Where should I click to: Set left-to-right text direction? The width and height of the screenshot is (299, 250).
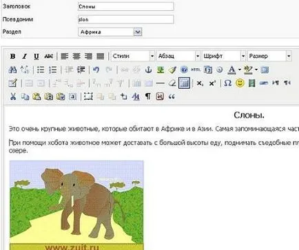click(x=276, y=83)
